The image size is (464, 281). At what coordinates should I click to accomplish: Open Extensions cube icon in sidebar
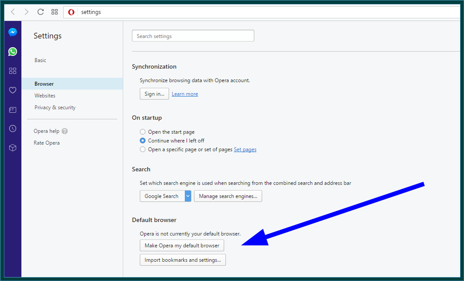click(12, 148)
